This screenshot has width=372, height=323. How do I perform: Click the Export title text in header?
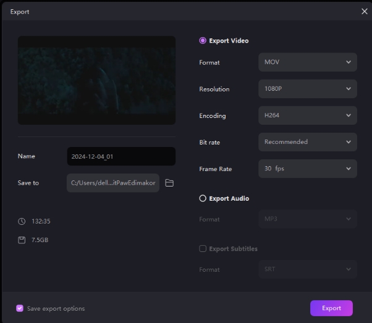click(20, 12)
